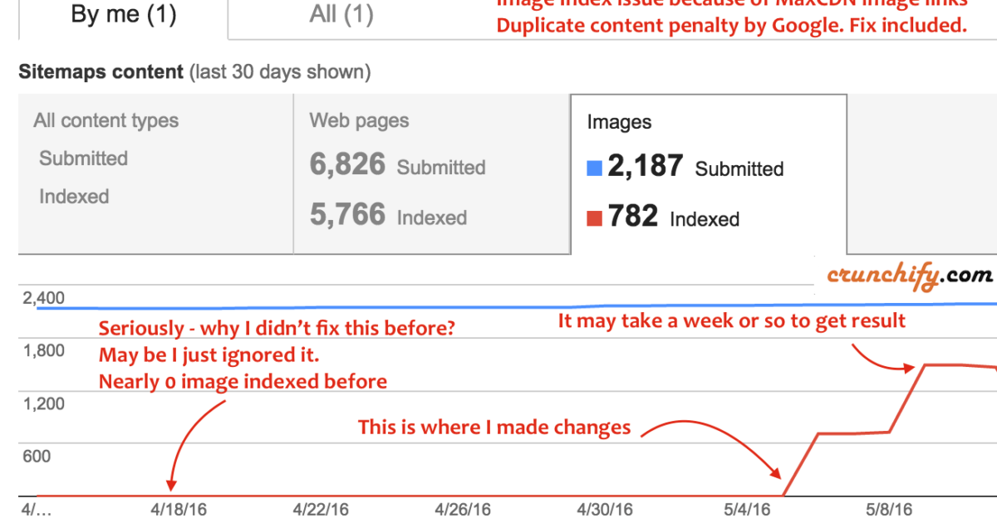Select the "Images" content panel
The height and width of the screenshot is (523, 997).
[709, 174]
